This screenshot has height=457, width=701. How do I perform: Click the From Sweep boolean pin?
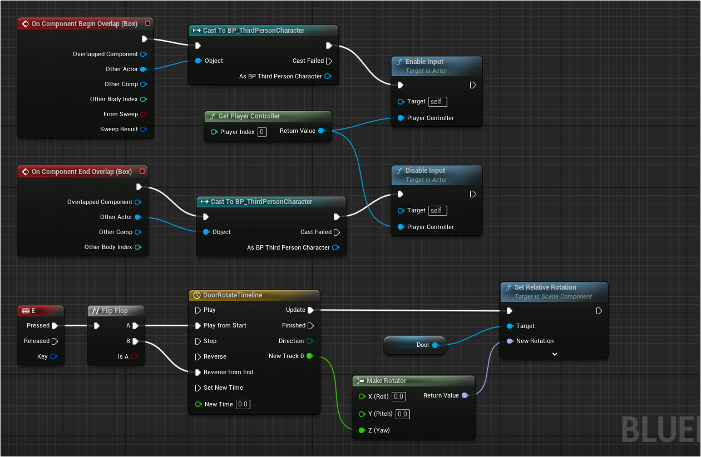pos(143,115)
